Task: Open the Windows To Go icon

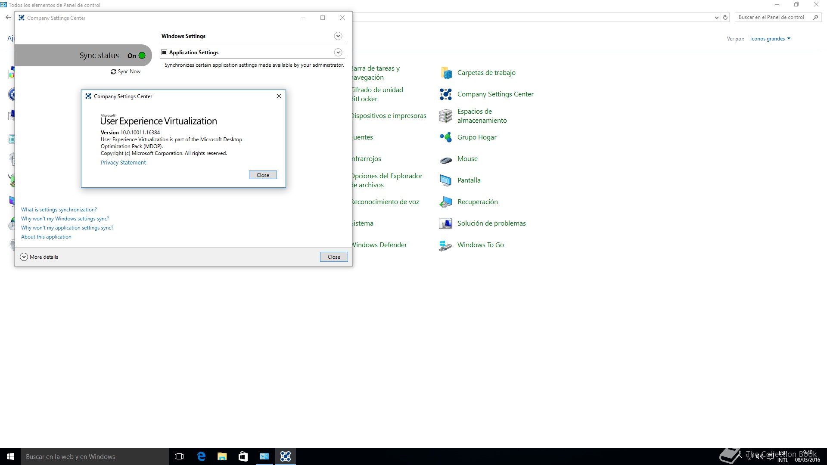Action: [446, 245]
